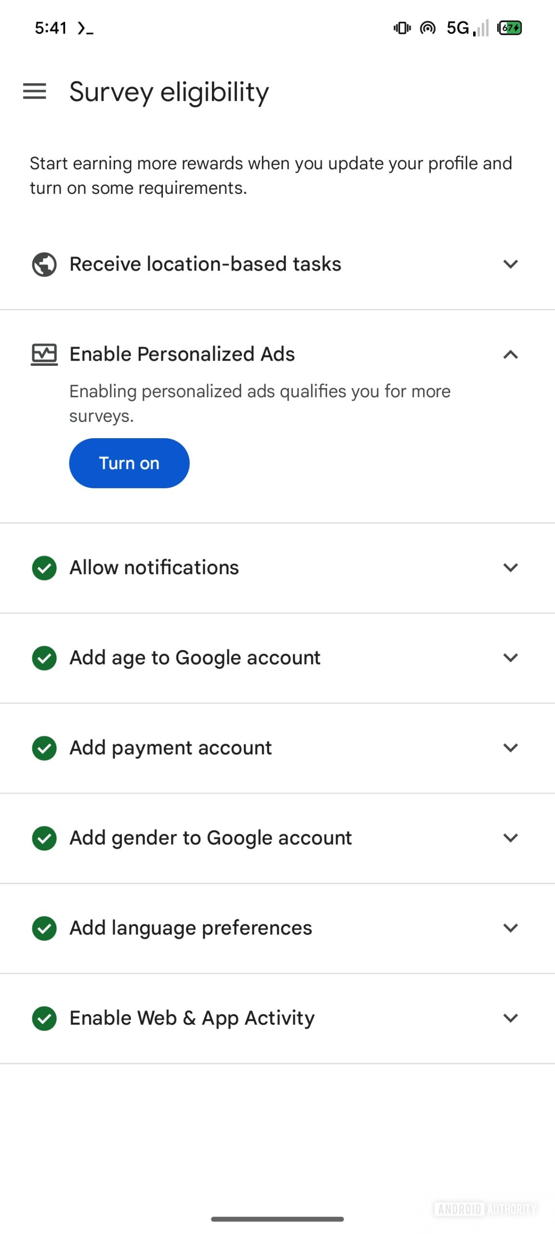The width and height of the screenshot is (555, 1234).
Task: Expand the Add age to Google account chevron
Action: 510,657
